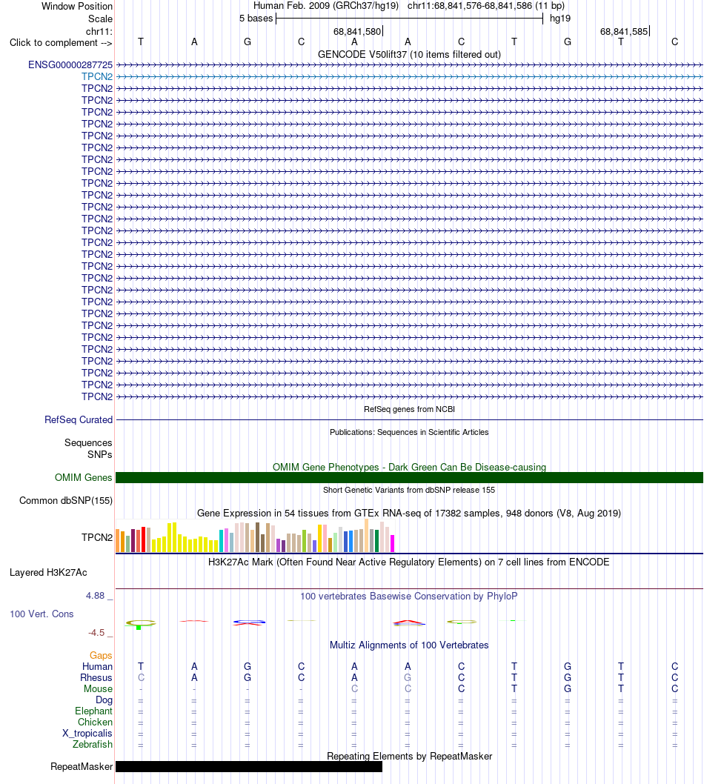The height and width of the screenshot is (784, 704).
Task: Click the 'Click to complement -->' label
Action: click(61, 43)
